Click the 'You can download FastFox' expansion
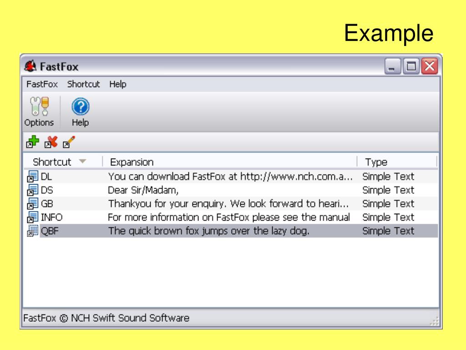466x350 pixels. [x=230, y=176]
